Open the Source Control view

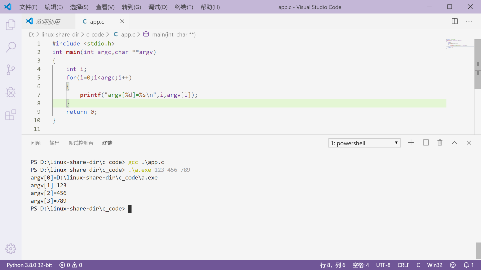pos(11,70)
